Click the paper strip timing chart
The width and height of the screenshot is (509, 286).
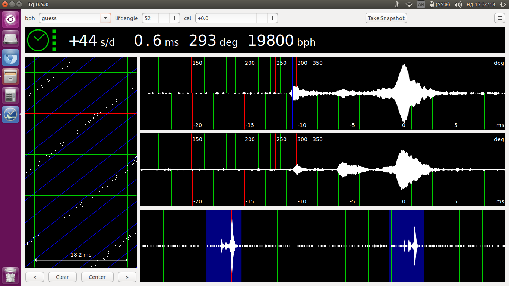point(81,162)
